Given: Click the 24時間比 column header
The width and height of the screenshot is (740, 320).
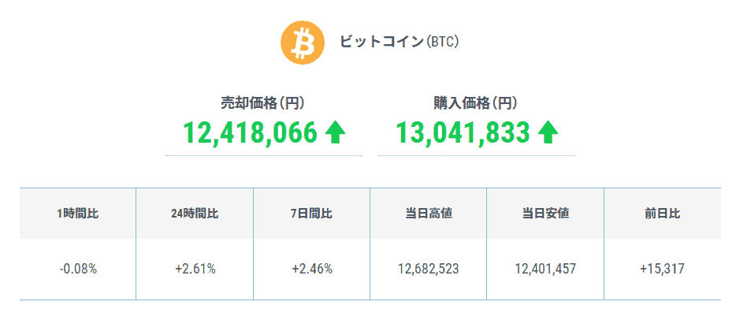Looking at the screenshot, I should [x=195, y=213].
